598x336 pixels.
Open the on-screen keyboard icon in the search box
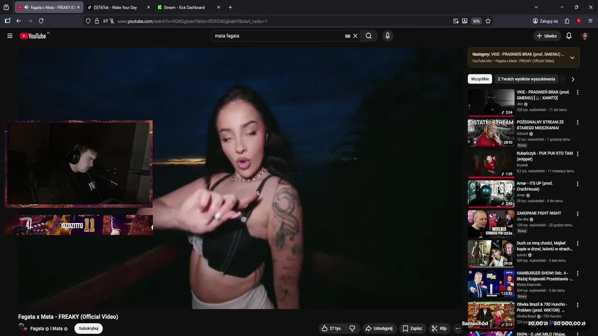348,36
